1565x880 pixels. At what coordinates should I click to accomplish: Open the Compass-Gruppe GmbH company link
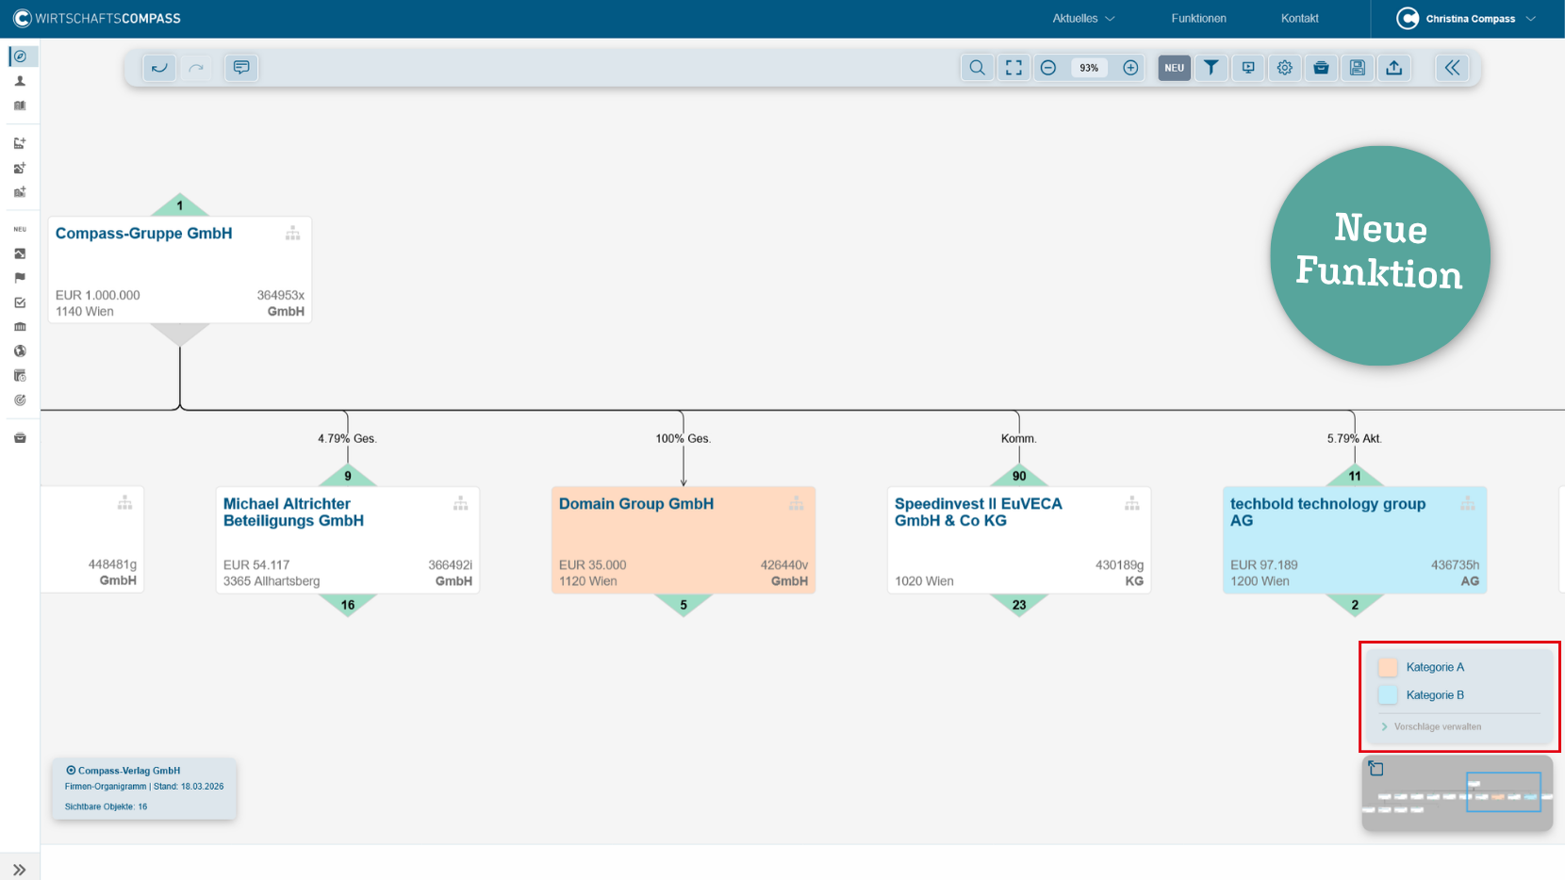click(x=143, y=234)
